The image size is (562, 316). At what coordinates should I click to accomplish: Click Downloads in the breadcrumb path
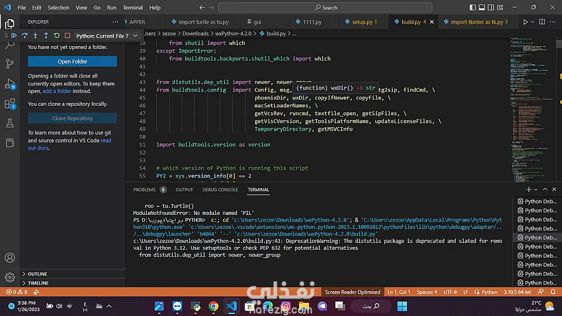[196, 33]
